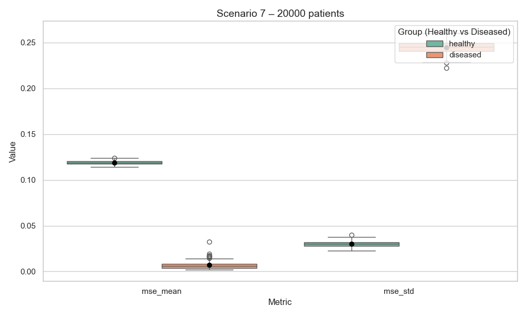Image resolution: width=527 pixels, height=316 pixels.
Task: Click the outlier circle above healthy mse_mean box
Action: pos(114,158)
